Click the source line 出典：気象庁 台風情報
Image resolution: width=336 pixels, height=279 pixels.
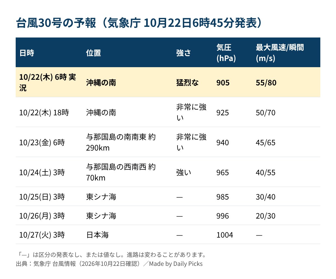click(109, 264)
